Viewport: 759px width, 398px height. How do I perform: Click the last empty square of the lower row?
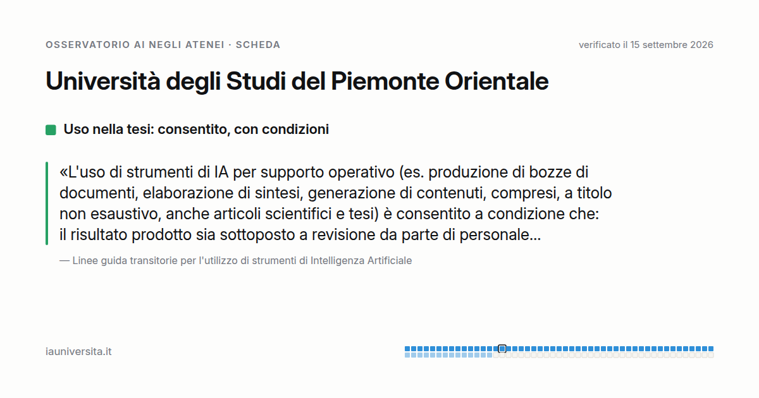pos(711,355)
